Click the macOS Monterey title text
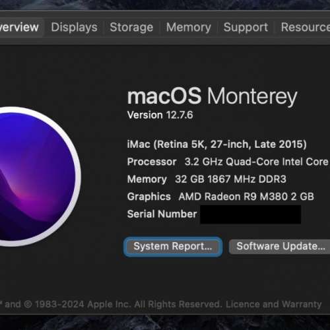 pyautogui.click(x=213, y=96)
